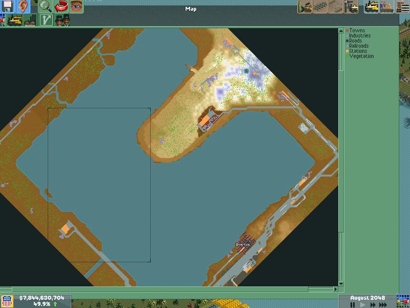Click the map's vertical scrollbar thumb
This screenshot has height=308, width=410.
click(x=341, y=151)
